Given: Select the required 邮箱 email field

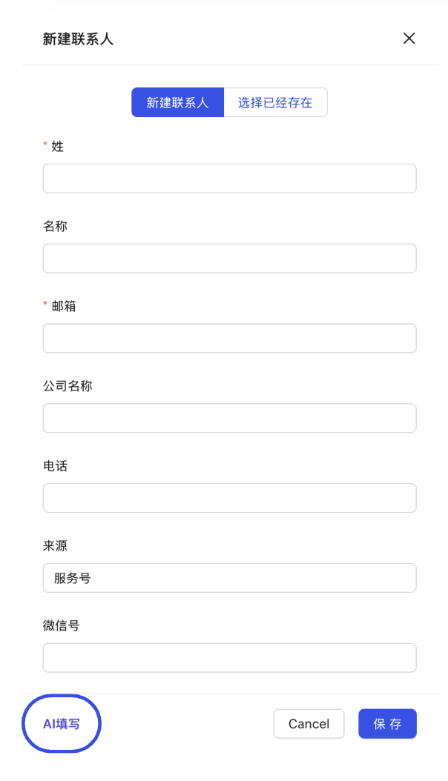Looking at the screenshot, I should 229,338.
